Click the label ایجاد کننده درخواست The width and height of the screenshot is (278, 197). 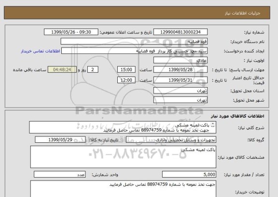[x=244, y=51]
